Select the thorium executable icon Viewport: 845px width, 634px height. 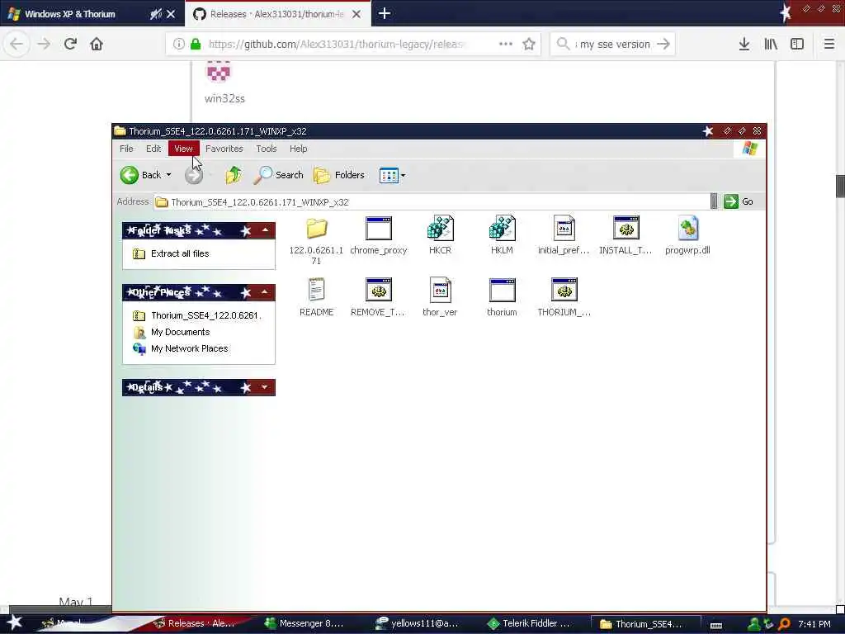(x=502, y=290)
